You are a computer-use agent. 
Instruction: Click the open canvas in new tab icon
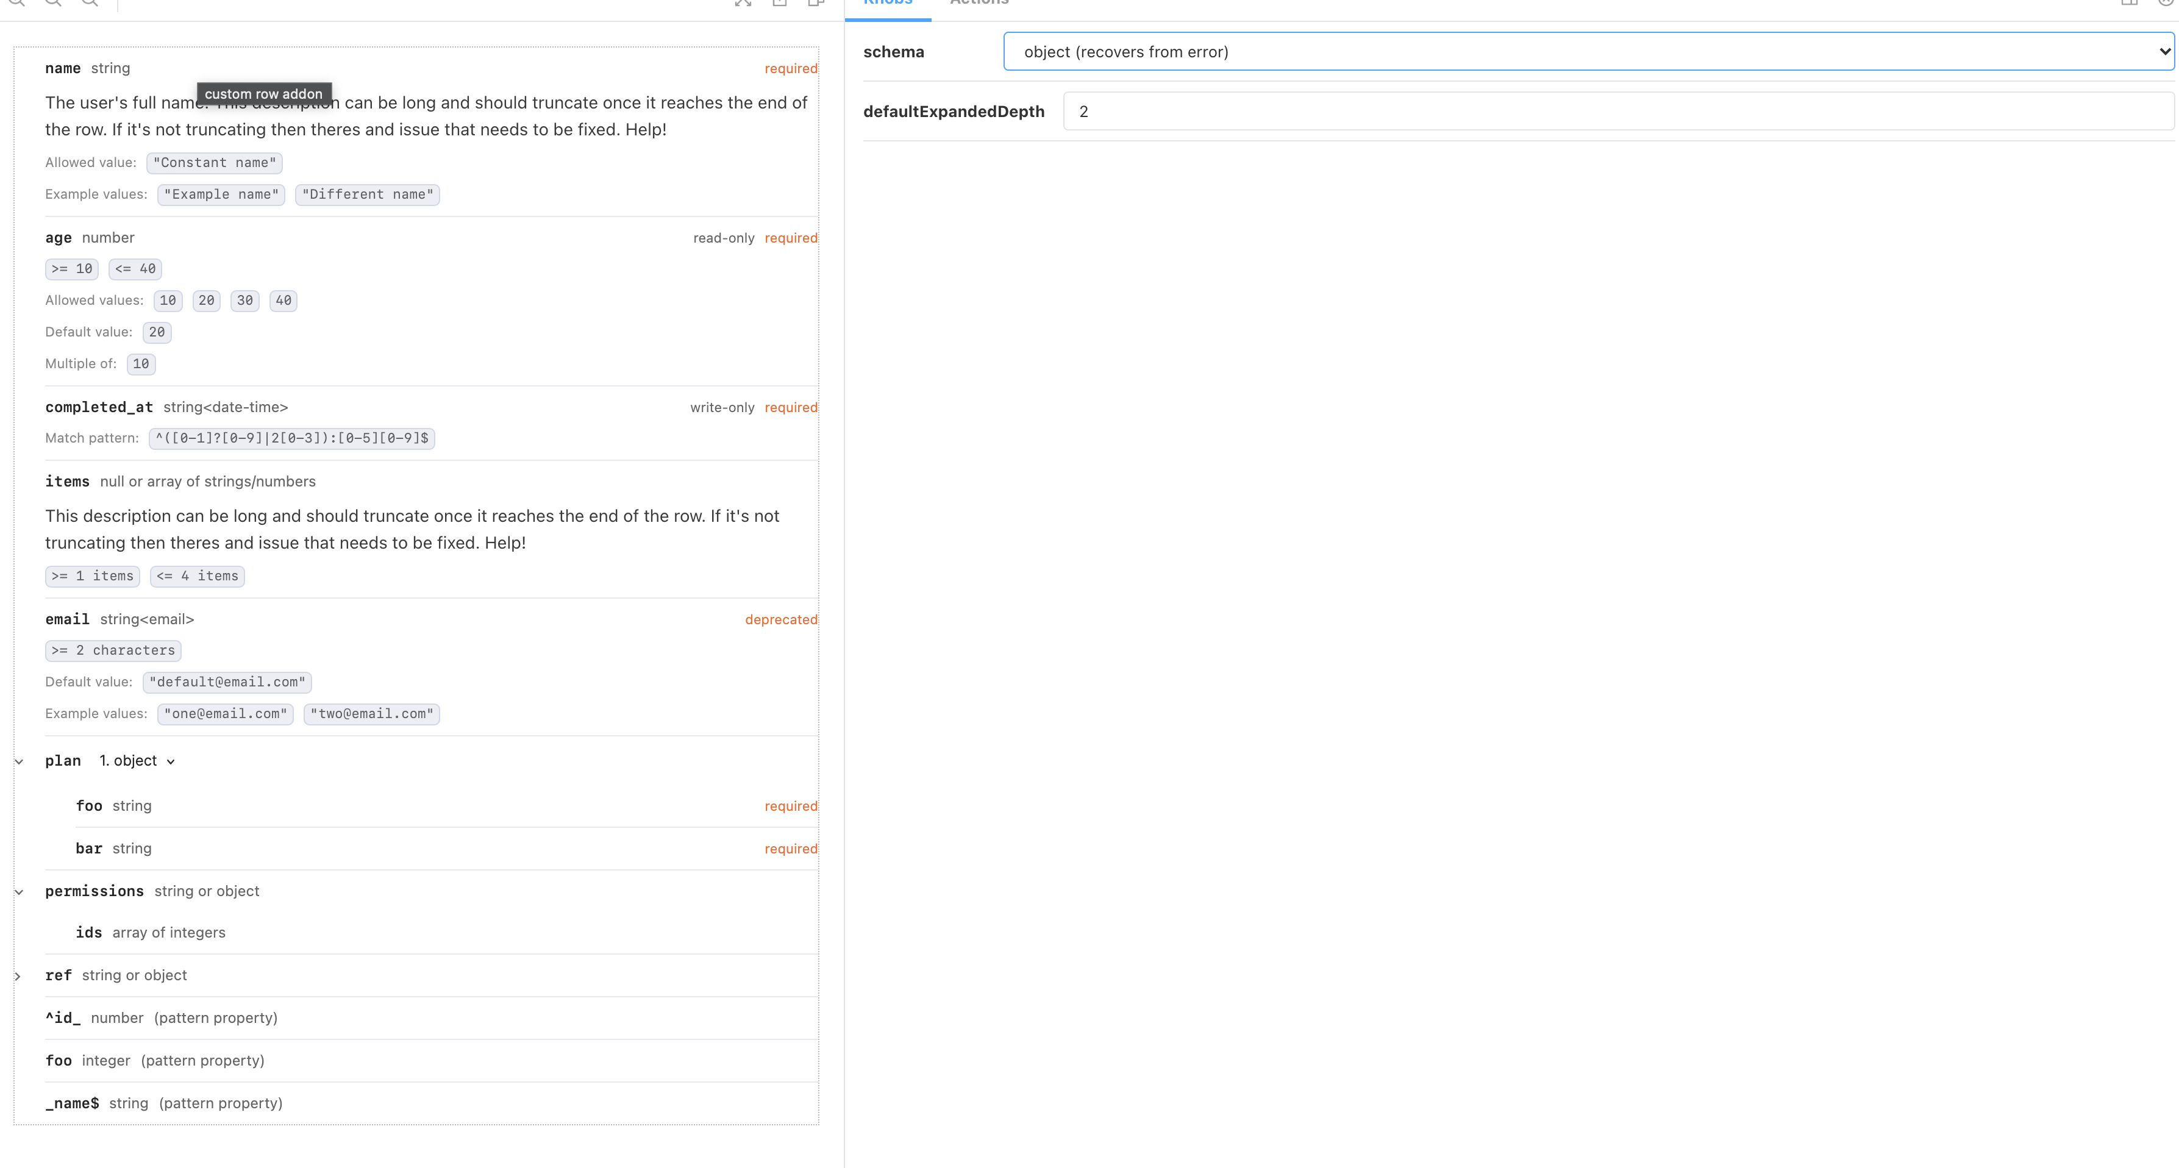(x=780, y=2)
